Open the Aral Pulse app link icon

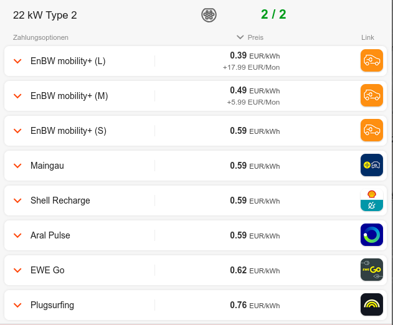pyautogui.click(x=372, y=235)
